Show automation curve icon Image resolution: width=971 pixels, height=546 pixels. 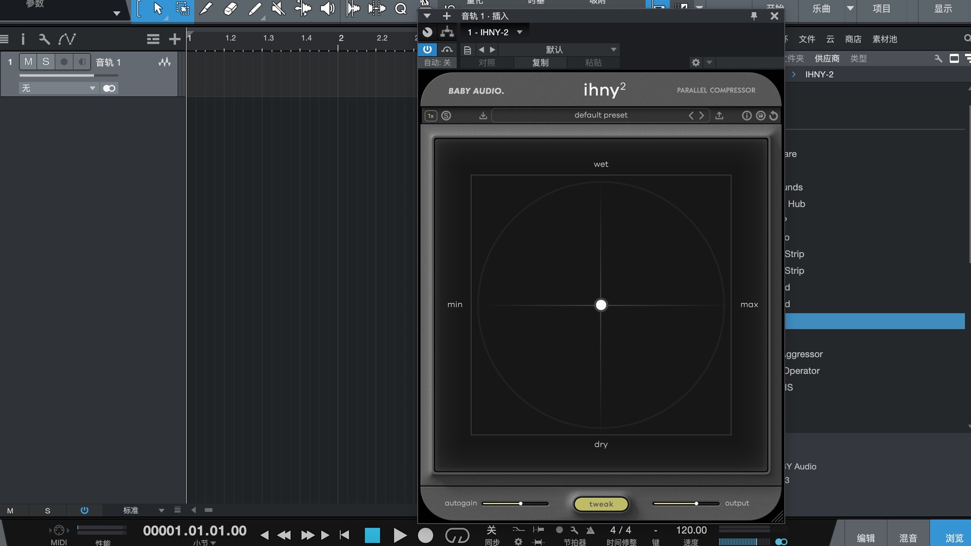[x=67, y=39]
